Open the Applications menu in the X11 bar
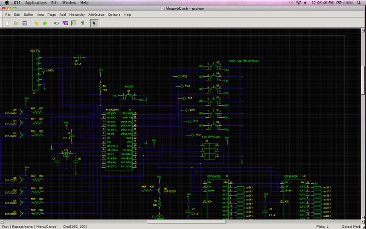This screenshot has height=229, width=366. (36, 3)
